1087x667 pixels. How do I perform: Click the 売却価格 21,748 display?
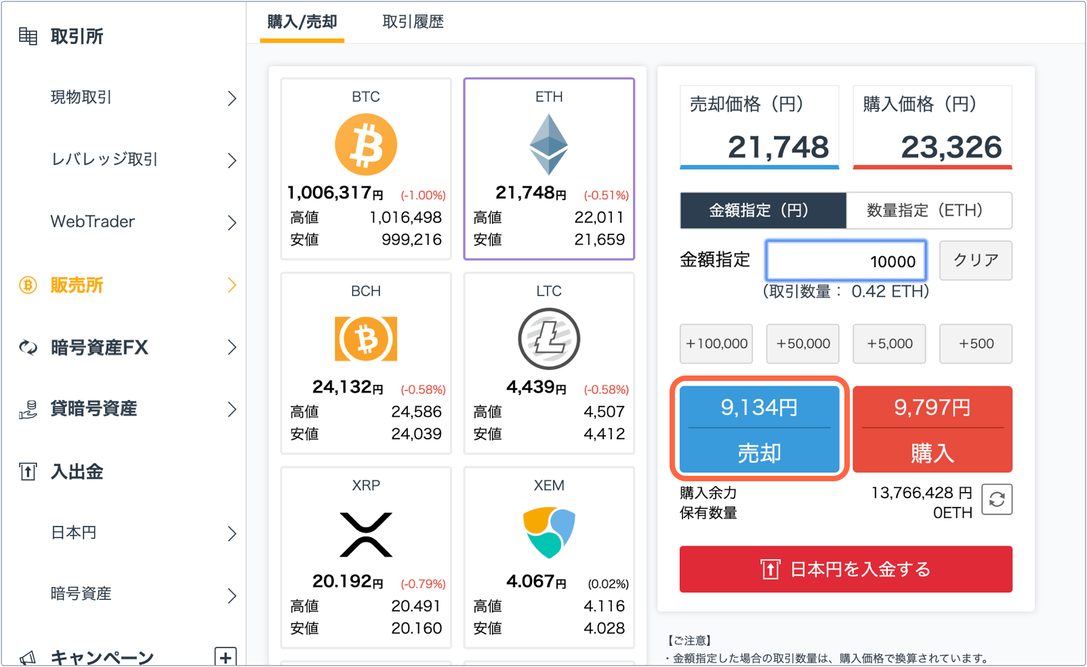point(760,127)
